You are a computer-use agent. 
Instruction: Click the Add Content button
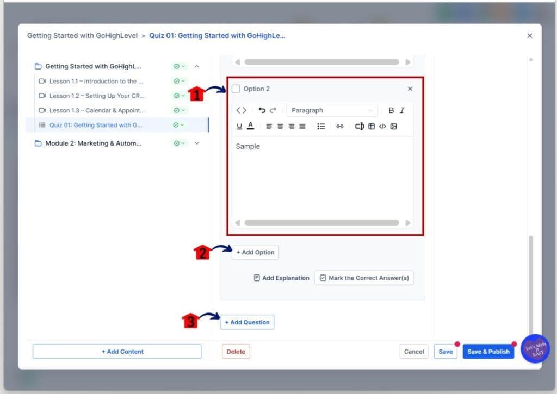coord(117,352)
